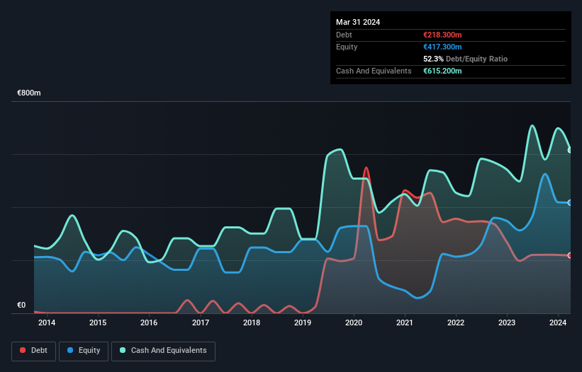Toggle the Equity series legend button

pos(84,351)
